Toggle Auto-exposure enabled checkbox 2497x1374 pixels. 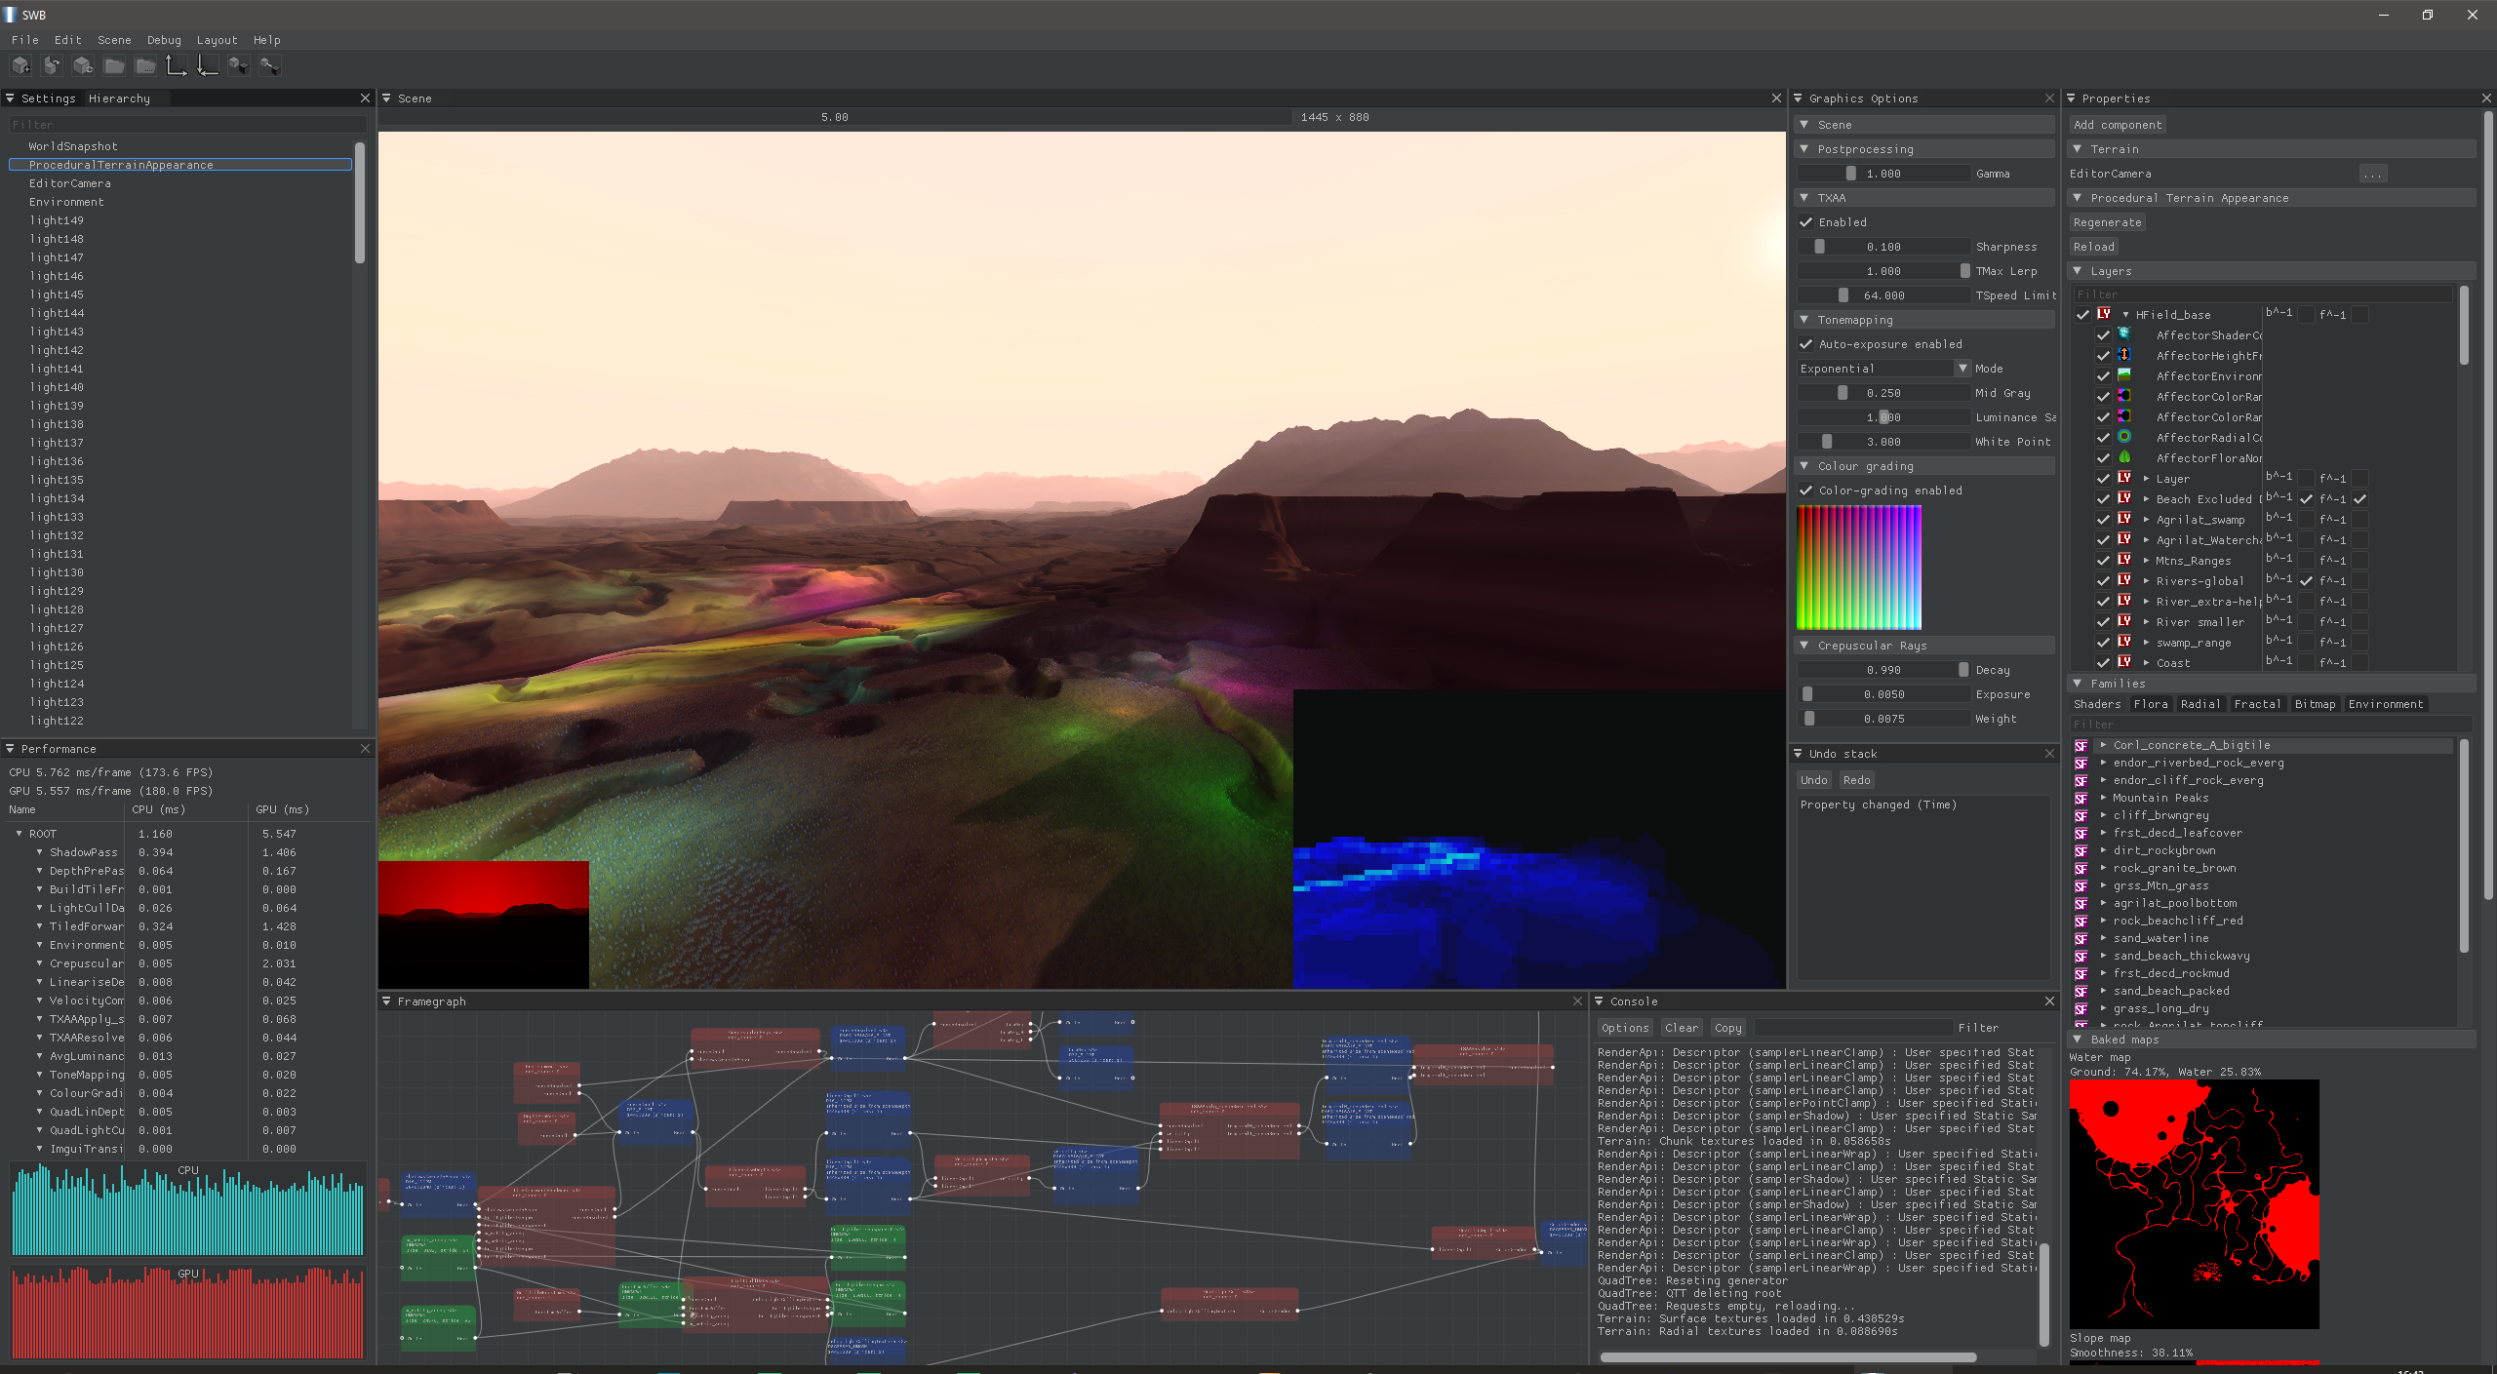(1808, 343)
